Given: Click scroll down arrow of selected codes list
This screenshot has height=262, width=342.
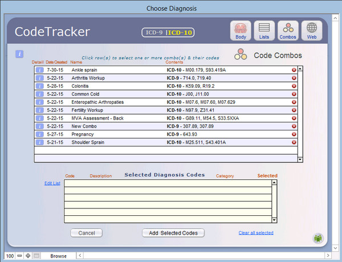Looking at the screenshot, I should (x=274, y=220).
